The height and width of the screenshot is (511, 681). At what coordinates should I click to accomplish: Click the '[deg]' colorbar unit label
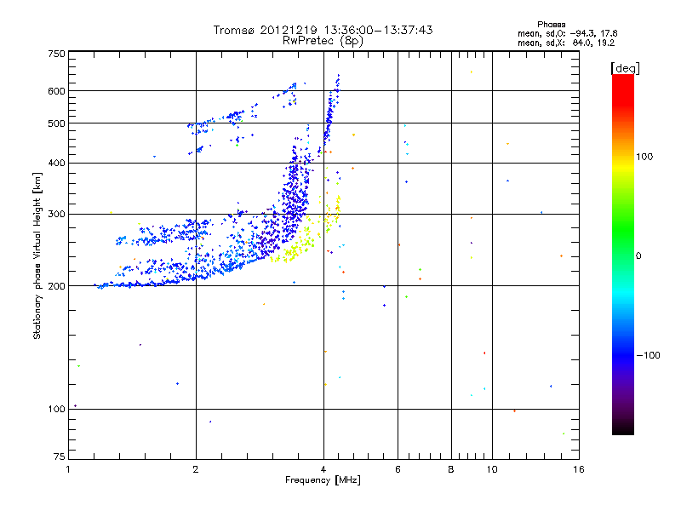pos(625,68)
